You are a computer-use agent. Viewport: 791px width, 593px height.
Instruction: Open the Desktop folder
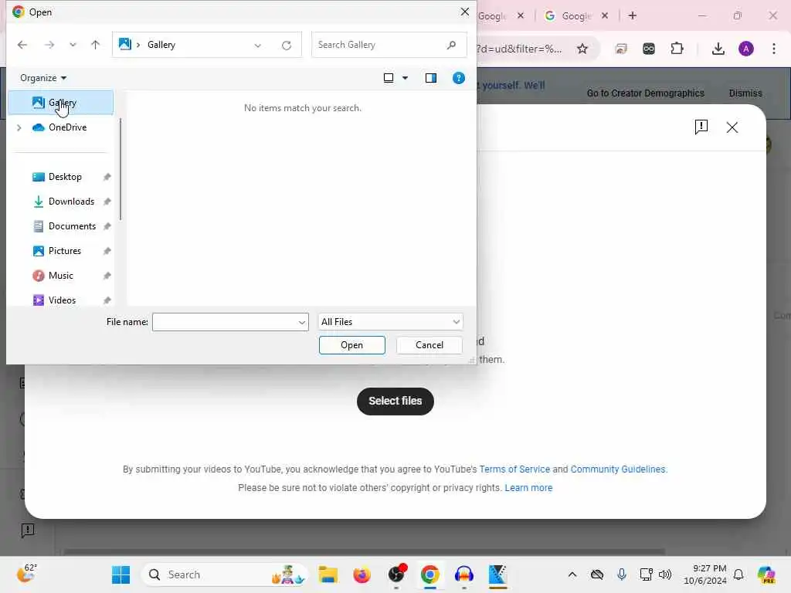[x=65, y=177]
